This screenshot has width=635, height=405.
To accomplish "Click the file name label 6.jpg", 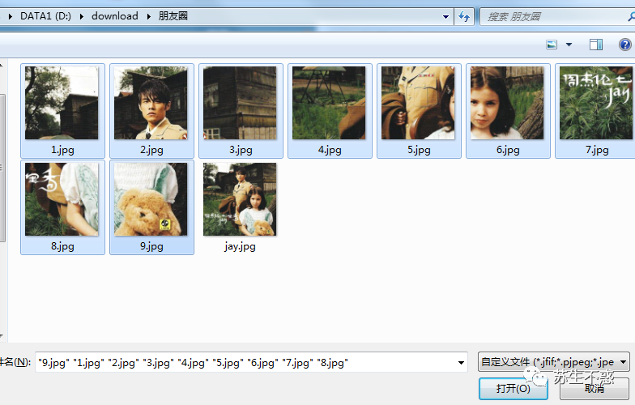I will coord(508,150).
